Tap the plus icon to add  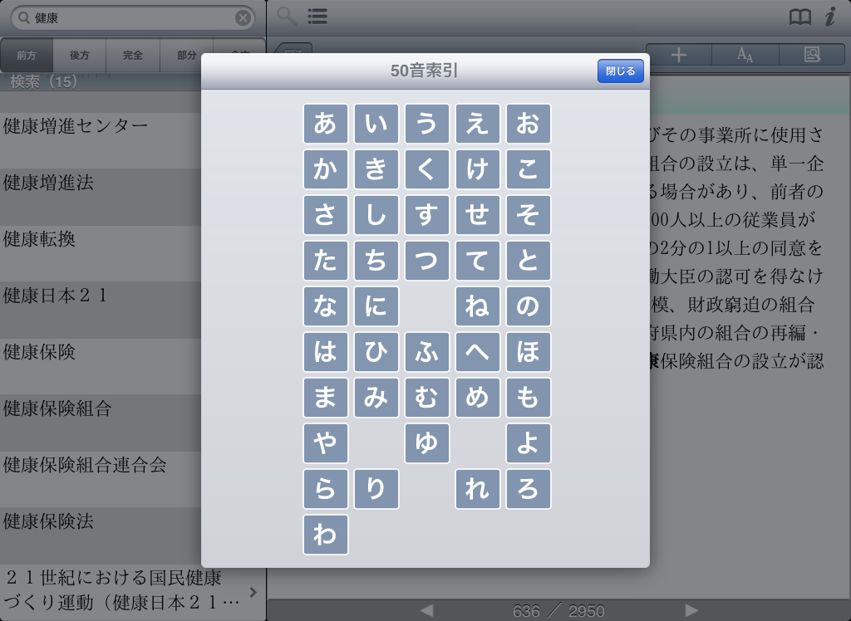679,55
